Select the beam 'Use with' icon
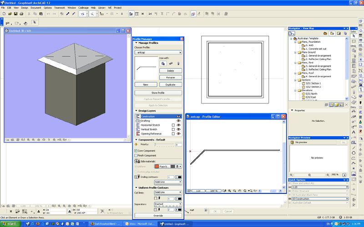 click(171, 63)
